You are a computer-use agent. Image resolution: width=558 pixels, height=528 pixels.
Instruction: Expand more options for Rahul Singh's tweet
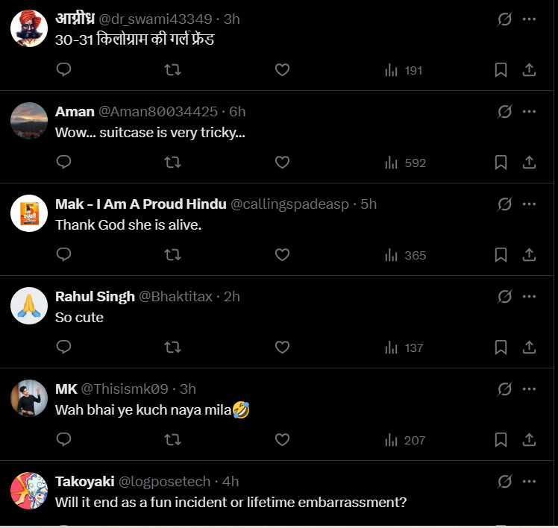[x=530, y=297]
